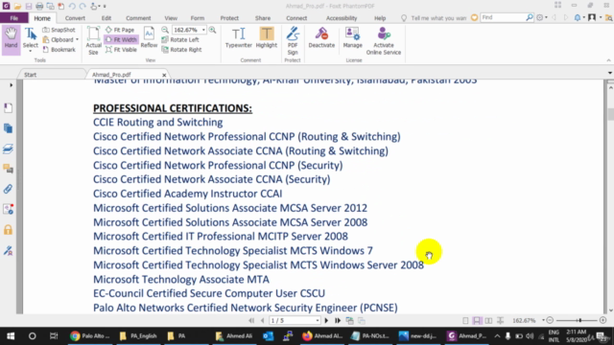Open Outlook from the taskbar

[x=269, y=335]
